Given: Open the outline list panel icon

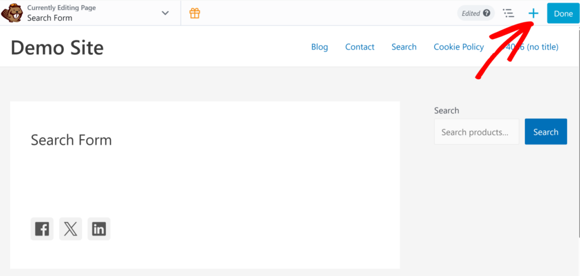Looking at the screenshot, I should [508, 14].
